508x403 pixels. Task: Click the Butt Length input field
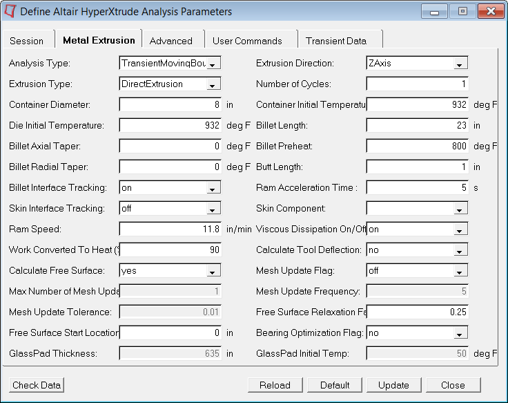click(x=418, y=167)
